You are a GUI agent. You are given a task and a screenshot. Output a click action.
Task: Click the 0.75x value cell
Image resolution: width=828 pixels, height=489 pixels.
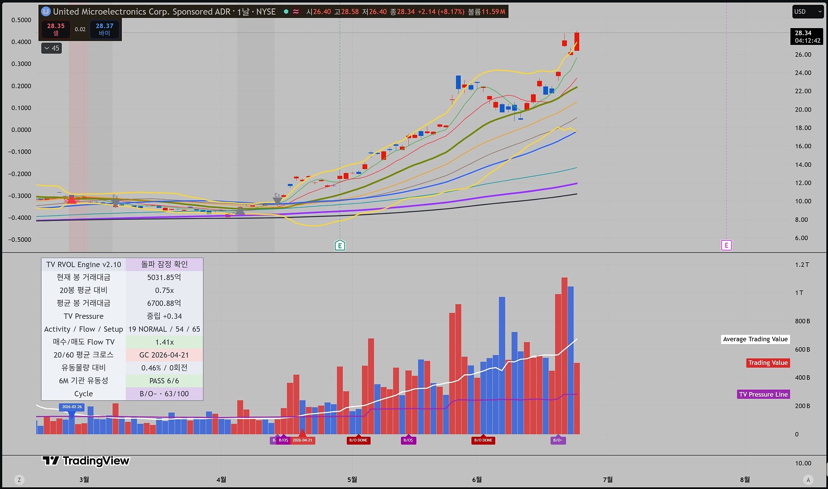tap(164, 290)
